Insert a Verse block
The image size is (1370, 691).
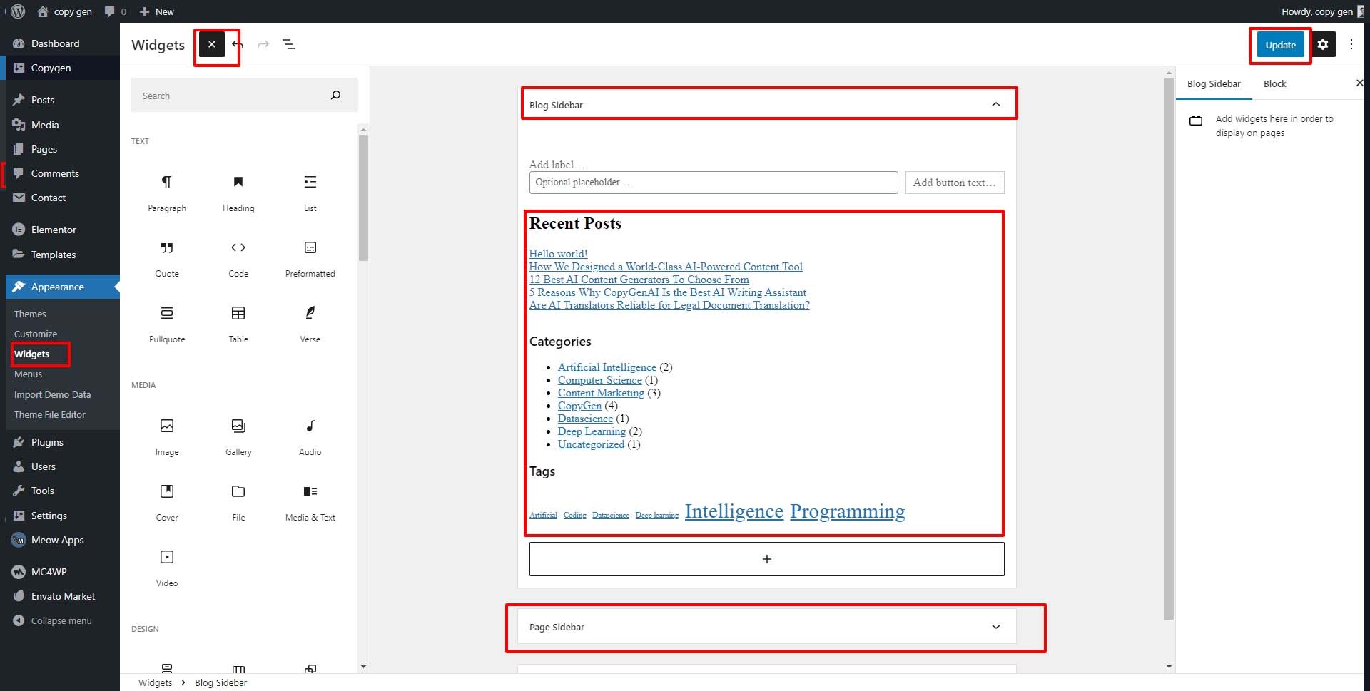[x=310, y=324]
